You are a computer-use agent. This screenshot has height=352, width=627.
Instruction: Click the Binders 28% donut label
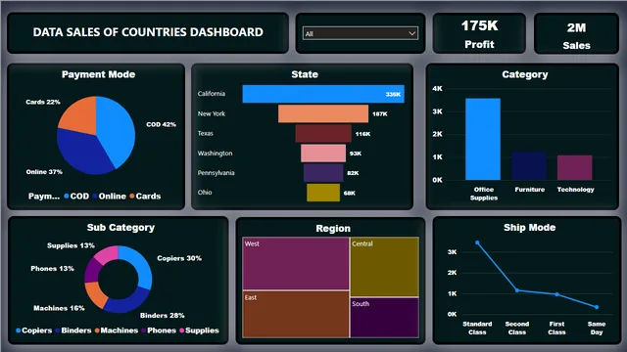pyautogui.click(x=162, y=315)
